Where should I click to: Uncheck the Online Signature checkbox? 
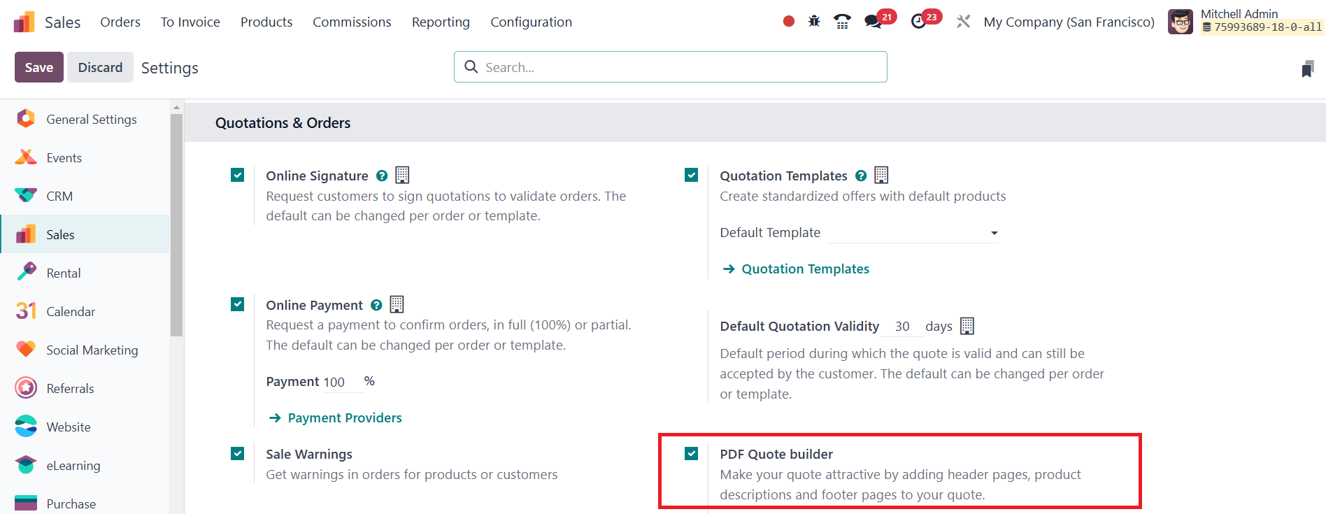pos(238,175)
